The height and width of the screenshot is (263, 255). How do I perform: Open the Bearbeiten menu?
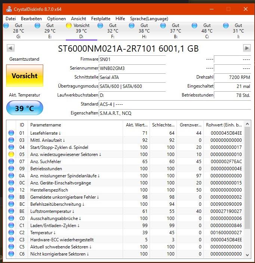(x=31, y=19)
